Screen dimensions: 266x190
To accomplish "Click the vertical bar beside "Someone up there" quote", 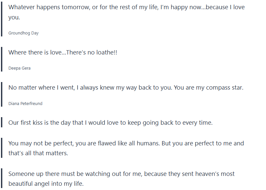I will [2, 179].
